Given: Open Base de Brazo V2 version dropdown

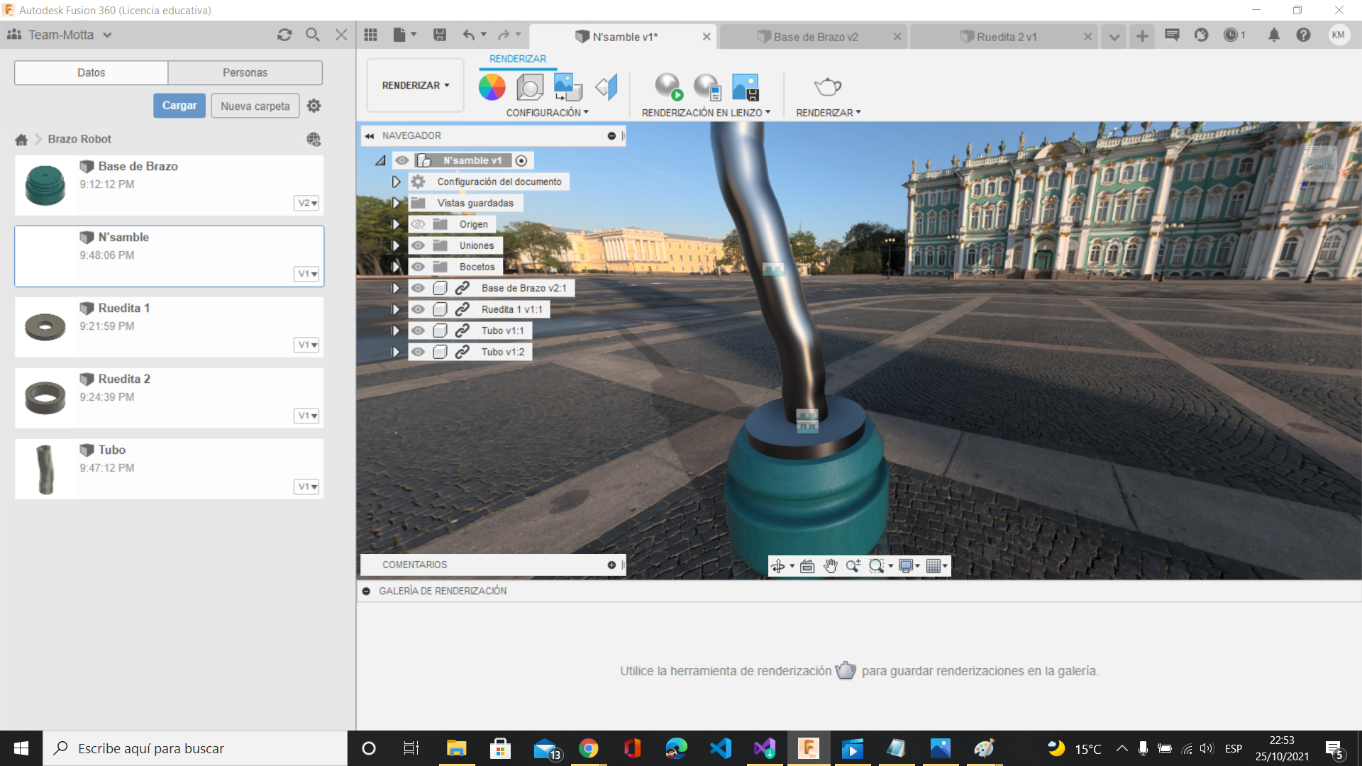Looking at the screenshot, I should [306, 203].
